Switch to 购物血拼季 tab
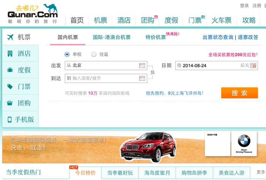Viewport: 266px width, 180px height. (194, 173)
